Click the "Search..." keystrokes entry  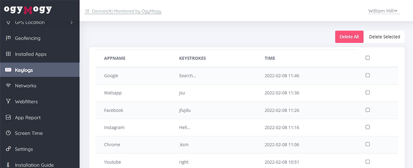tap(188, 76)
